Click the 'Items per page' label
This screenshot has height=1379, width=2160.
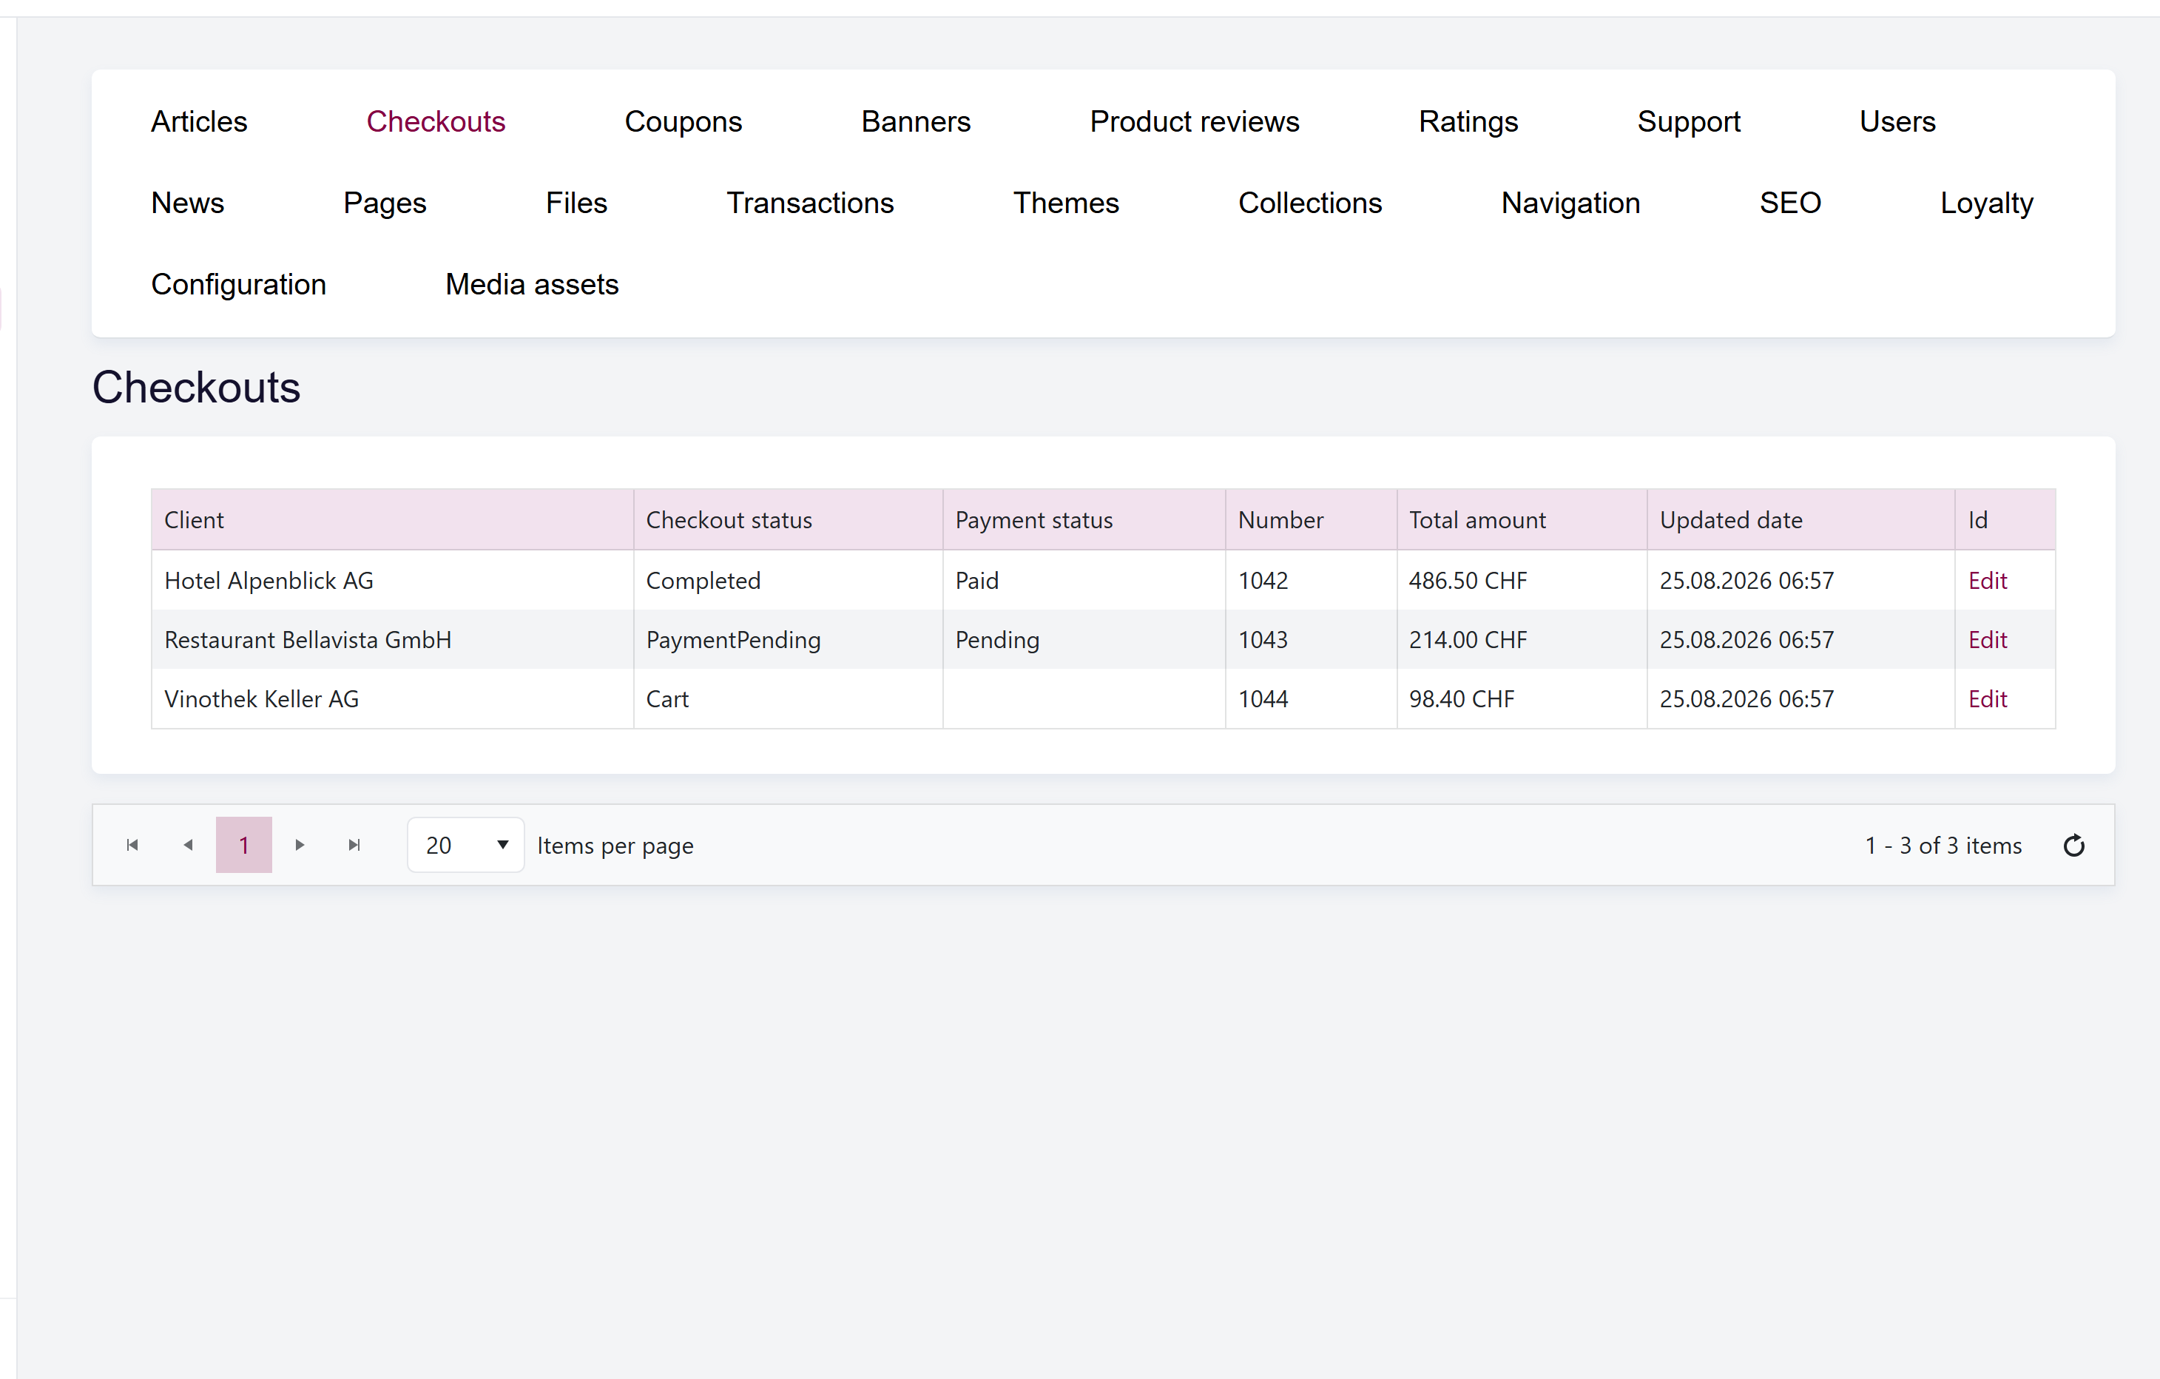tap(615, 845)
